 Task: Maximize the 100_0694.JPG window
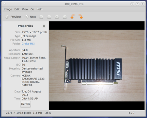tap(137, 4)
